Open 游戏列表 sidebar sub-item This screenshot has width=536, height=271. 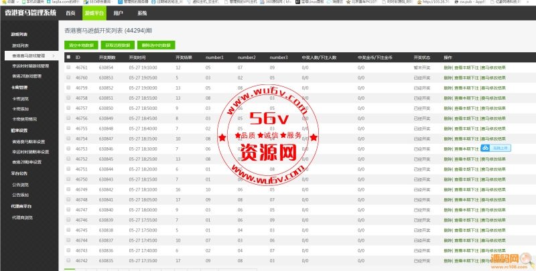click(21, 46)
